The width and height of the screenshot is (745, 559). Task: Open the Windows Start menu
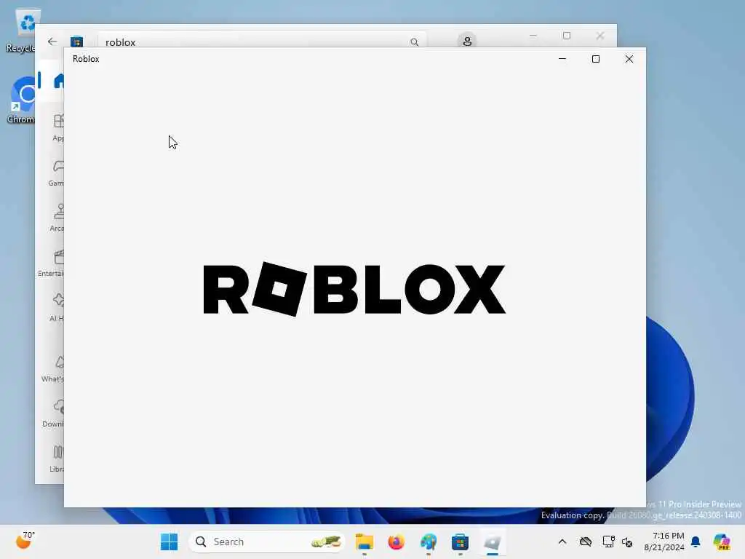pyautogui.click(x=169, y=542)
